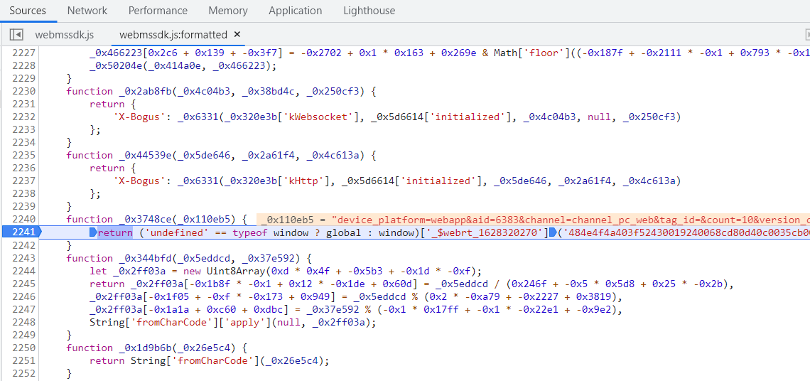Click 'undefined' string on line 2241

pos(175,232)
